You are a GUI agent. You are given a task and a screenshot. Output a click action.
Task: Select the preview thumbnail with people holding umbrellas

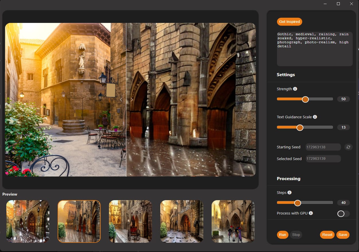[x=233, y=221]
